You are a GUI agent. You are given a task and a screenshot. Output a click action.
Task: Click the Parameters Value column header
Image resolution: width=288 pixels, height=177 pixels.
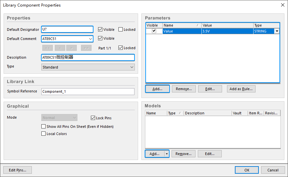click(x=227, y=25)
